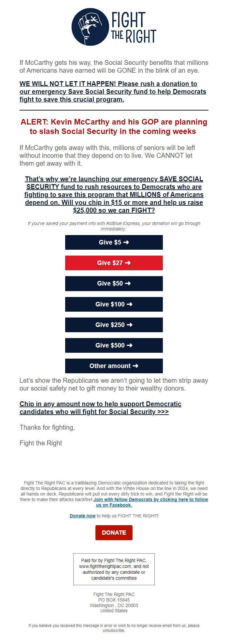228x638 pixels.
Task: Click the ActBlue Express notice text
Action: pyautogui.click(x=114, y=226)
